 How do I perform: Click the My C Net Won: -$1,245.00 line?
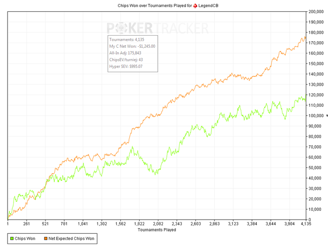132,46
